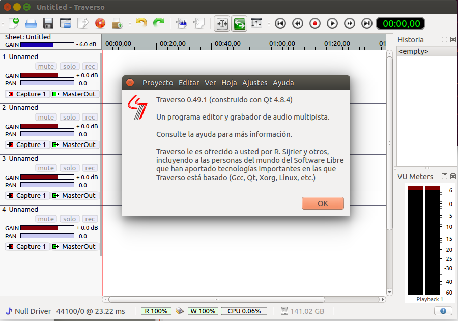This screenshot has height=321, width=458.
Task: Open the Ayuda menu
Action: point(283,83)
